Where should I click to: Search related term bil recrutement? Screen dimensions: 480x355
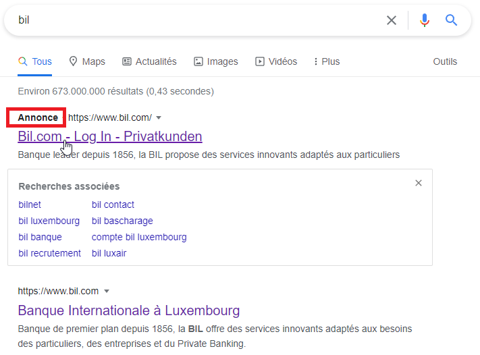point(49,253)
